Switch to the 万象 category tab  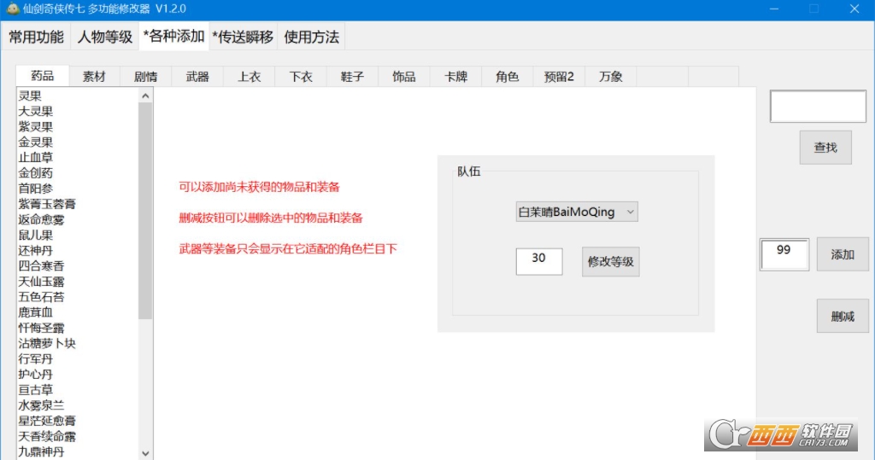(x=610, y=77)
